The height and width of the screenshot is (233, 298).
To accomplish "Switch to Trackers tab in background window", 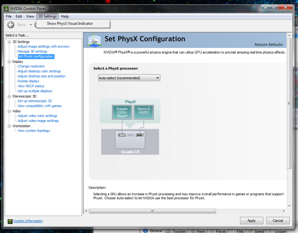I will coord(176,231).
